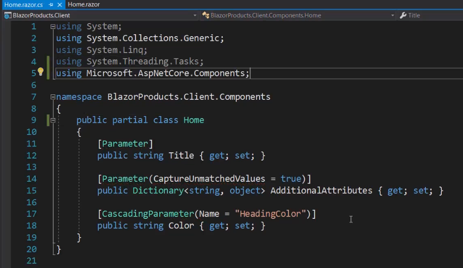Click 'System.Threading.Tasks' on line 4

(143, 61)
